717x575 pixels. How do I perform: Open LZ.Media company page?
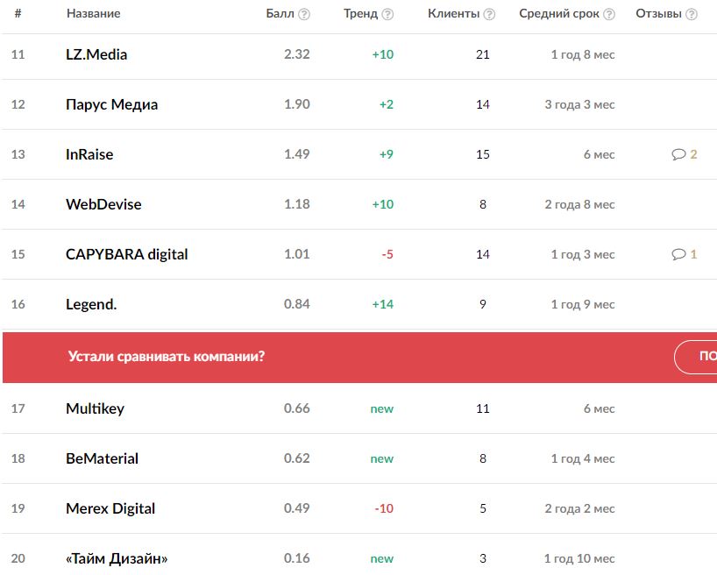pyautogui.click(x=96, y=54)
